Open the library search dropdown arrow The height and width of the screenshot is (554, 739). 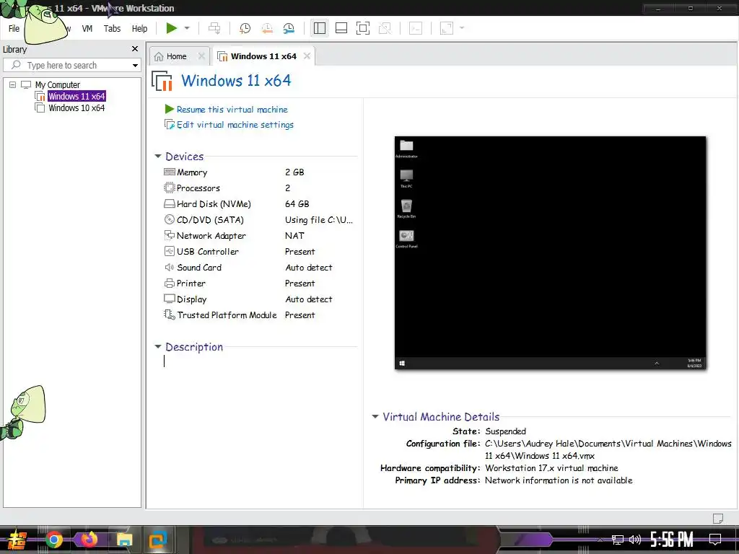(135, 66)
